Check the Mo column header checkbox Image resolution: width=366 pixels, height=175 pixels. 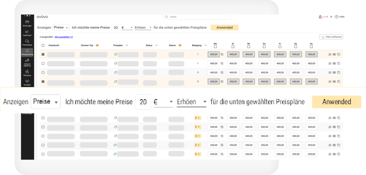coord(215,47)
